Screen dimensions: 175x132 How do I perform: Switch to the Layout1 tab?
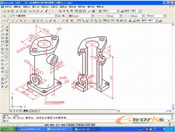[x=34, y=111]
